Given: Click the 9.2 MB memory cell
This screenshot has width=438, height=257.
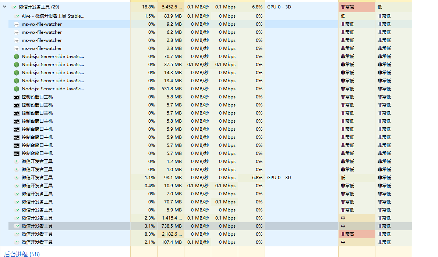Looking at the screenshot, I should pos(171,24).
